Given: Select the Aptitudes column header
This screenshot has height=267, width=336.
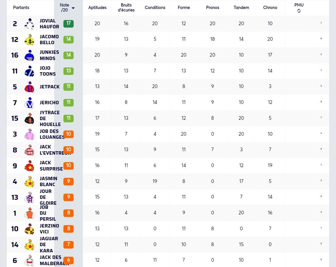Looking at the screenshot, I should pyautogui.click(x=97, y=7).
